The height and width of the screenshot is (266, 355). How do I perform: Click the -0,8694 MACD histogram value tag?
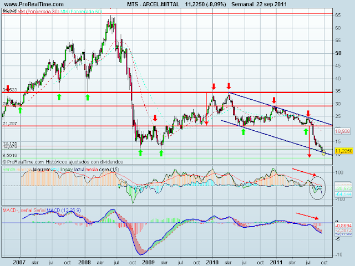pyautogui.click(x=344, y=226)
